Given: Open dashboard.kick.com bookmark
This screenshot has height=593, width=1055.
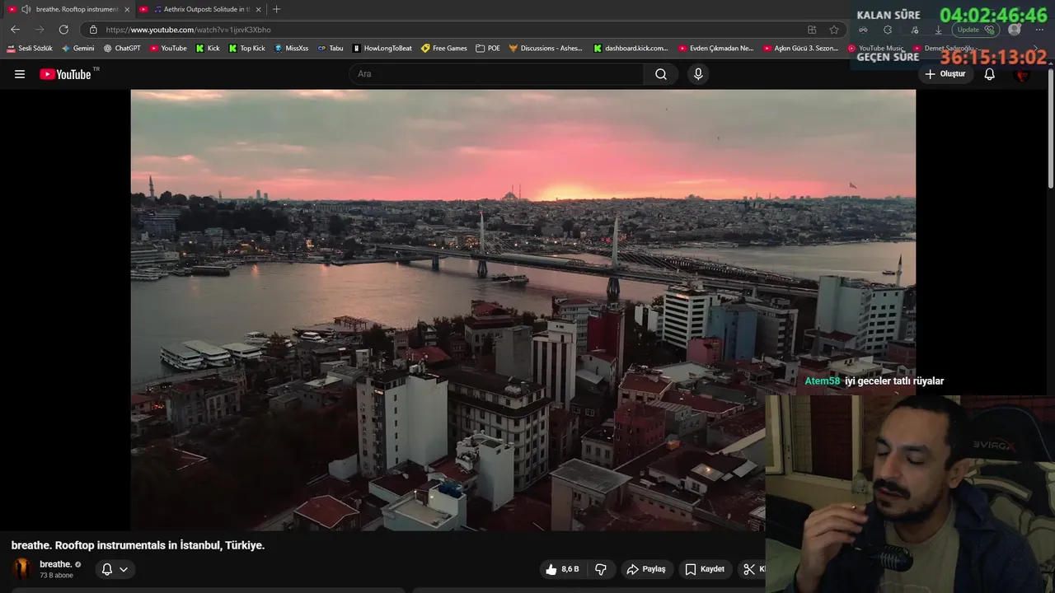Looking at the screenshot, I should [x=631, y=48].
